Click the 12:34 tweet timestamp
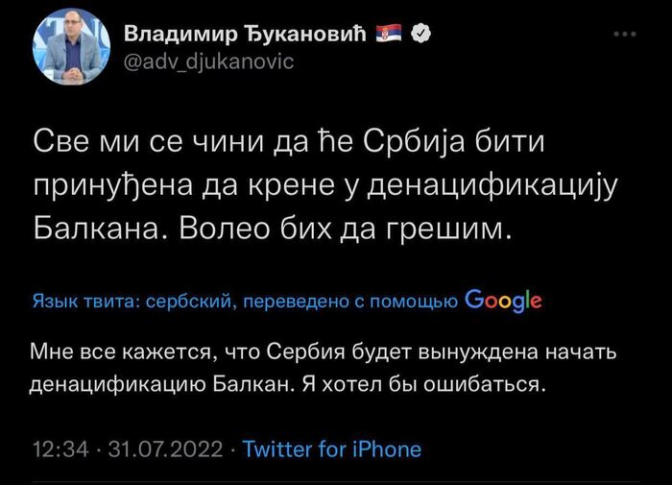This screenshot has width=672, height=485. click(60, 449)
